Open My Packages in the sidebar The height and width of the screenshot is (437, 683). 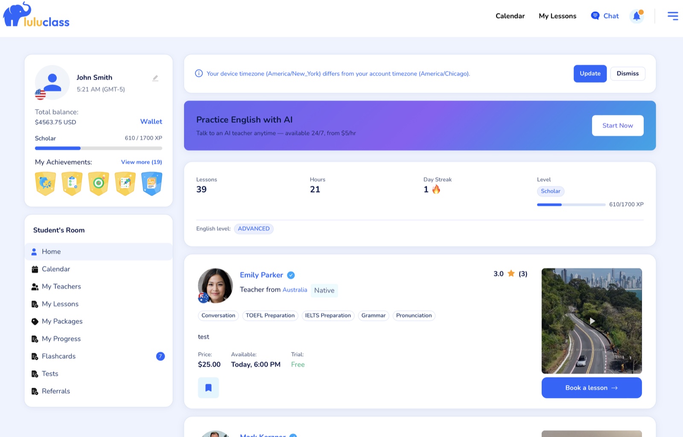99,321
